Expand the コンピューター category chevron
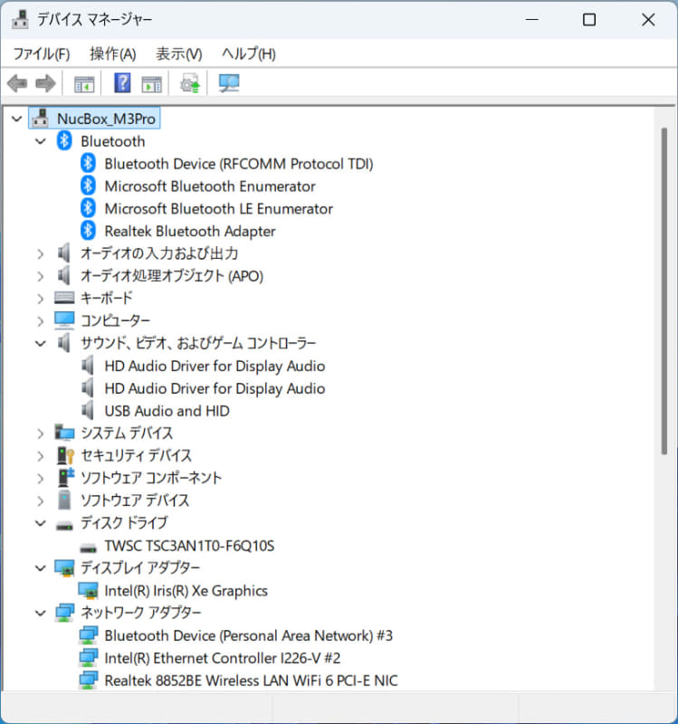The height and width of the screenshot is (724, 678). tap(41, 321)
